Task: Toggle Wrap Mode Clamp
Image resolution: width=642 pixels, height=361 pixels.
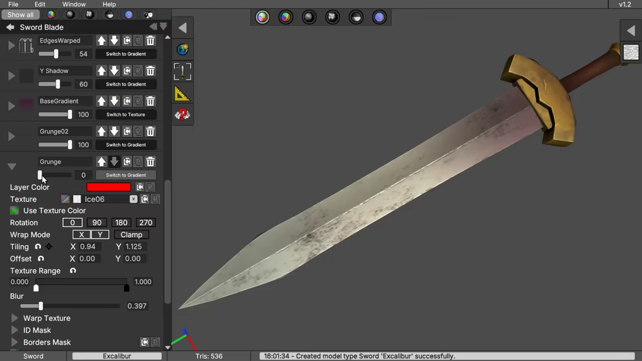Action: click(132, 235)
